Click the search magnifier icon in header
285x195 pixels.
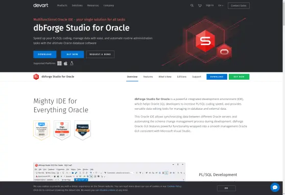(192, 6)
